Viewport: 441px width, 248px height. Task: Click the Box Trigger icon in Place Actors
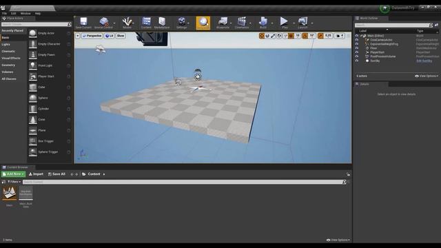click(x=33, y=141)
